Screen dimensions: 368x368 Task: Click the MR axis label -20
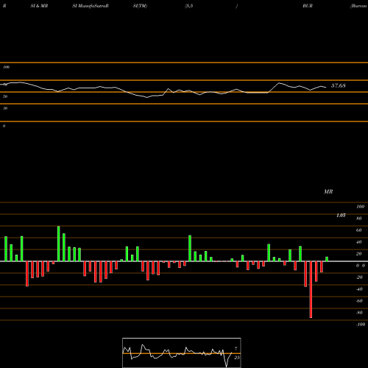click(359, 277)
